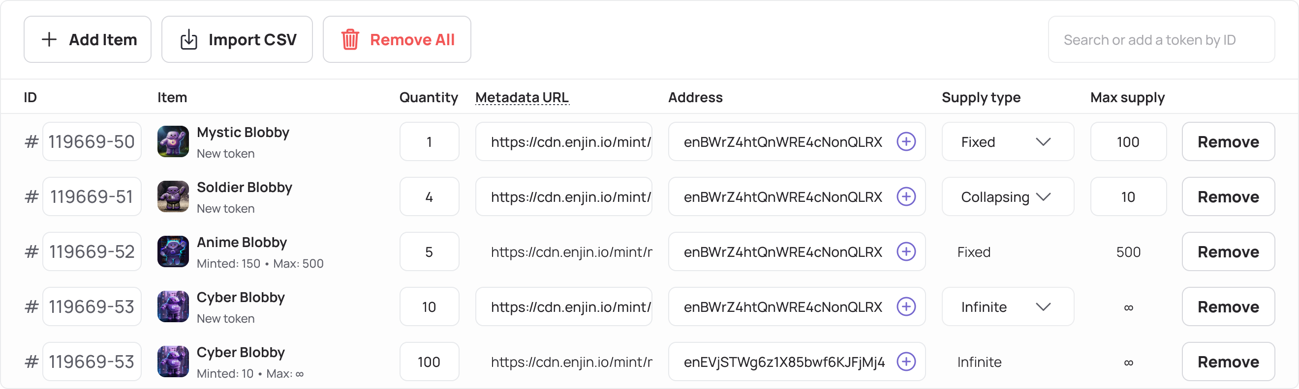This screenshot has width=1299, height=389.
Task: Click the Mystic Blobby token thumbnail
Action: [x=173, y=141]
